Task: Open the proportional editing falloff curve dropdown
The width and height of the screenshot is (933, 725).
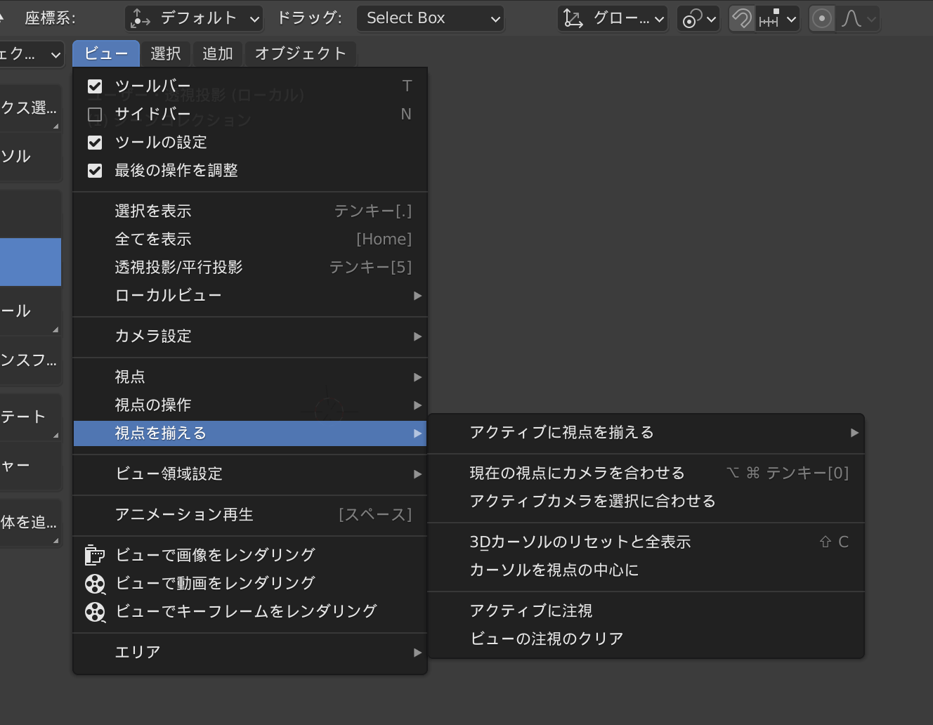Action: (858, 19)
